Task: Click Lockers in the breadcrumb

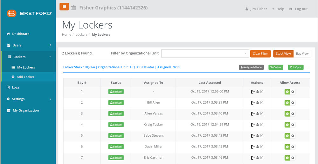Action: click(x=81, y=34)
